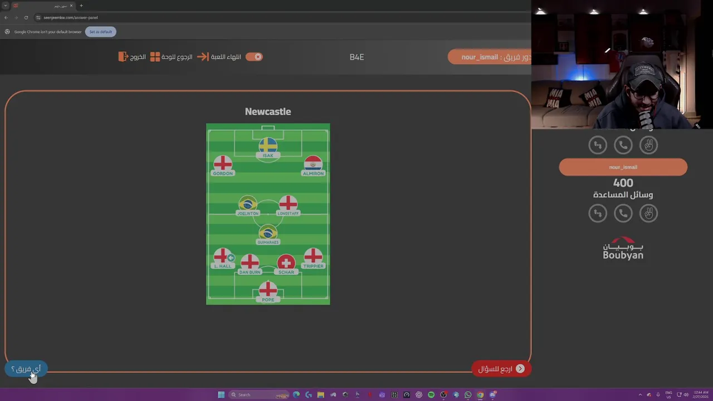Screen dimensions: 713x401
Task: Click the swap lifeline above the nour_ismail bar
Action: point(598,145)
